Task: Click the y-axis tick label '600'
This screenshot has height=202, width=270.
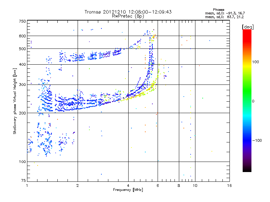Action: pyautogui.click(x=22, y=36)
